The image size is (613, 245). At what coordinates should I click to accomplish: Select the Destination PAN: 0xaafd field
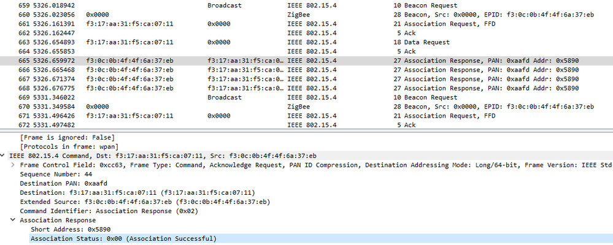click(59, 183)
